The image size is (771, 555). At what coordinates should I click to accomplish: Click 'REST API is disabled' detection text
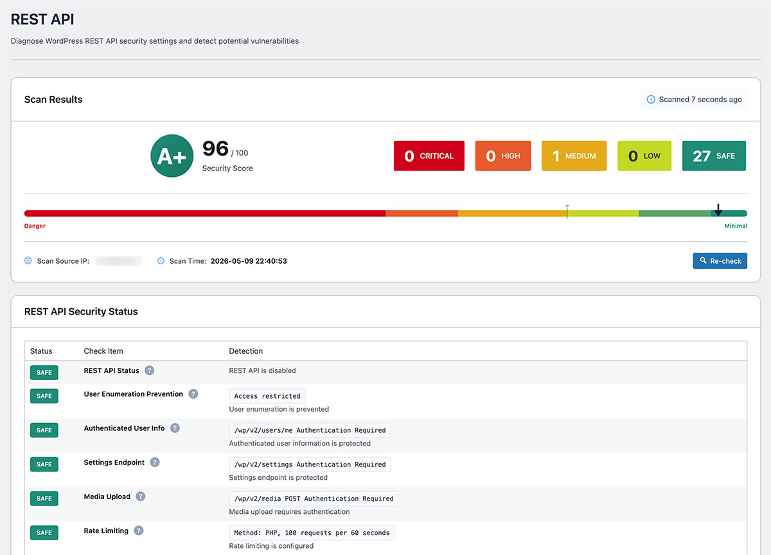(263, 370)
